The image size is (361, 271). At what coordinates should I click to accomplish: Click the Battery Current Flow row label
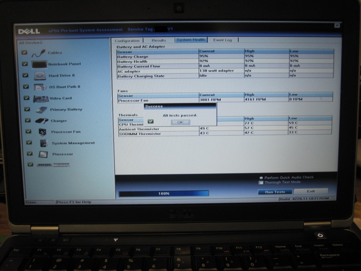(139, 66)
